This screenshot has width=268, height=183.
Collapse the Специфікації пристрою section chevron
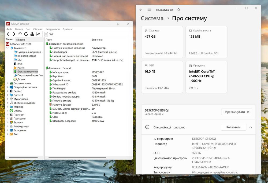251,127
